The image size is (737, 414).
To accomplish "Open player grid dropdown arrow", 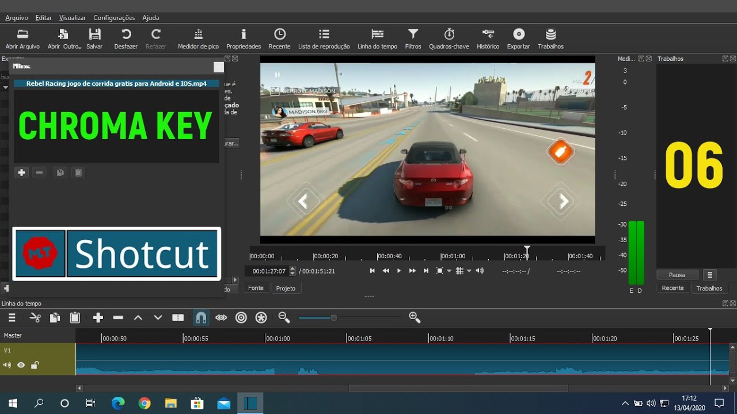I will (x=469, y=271).
